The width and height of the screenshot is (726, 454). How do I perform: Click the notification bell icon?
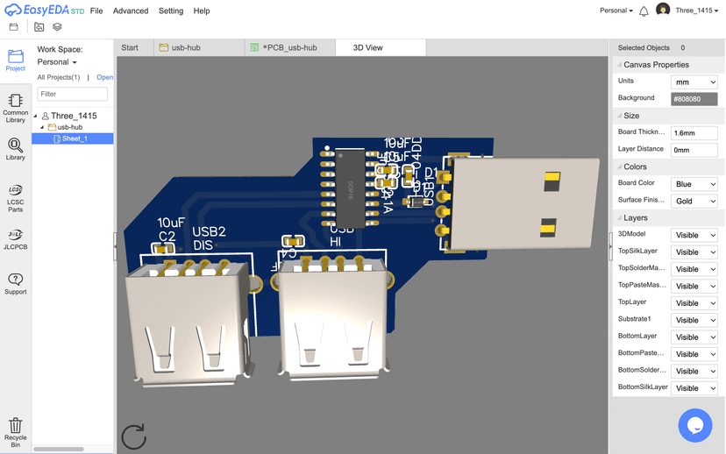[x=644, y=11]
